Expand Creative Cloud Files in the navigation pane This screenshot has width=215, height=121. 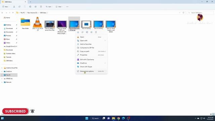click(2, 68)
